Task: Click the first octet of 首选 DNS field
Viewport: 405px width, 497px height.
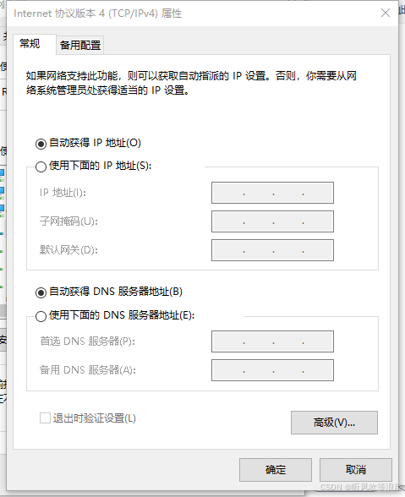Action: point(227,341)
